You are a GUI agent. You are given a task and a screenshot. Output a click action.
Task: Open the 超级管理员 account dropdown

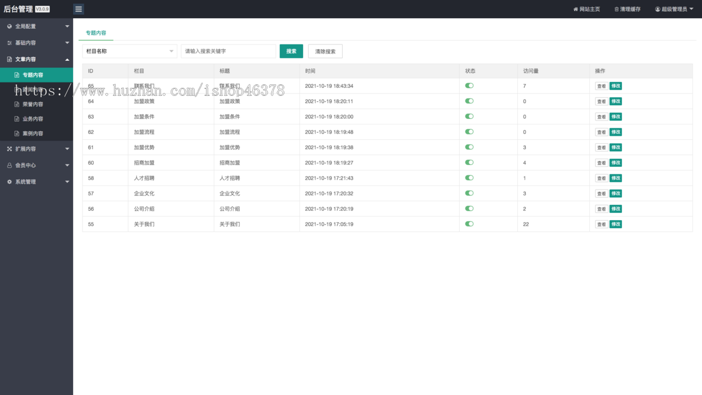(x=673, y=9)
